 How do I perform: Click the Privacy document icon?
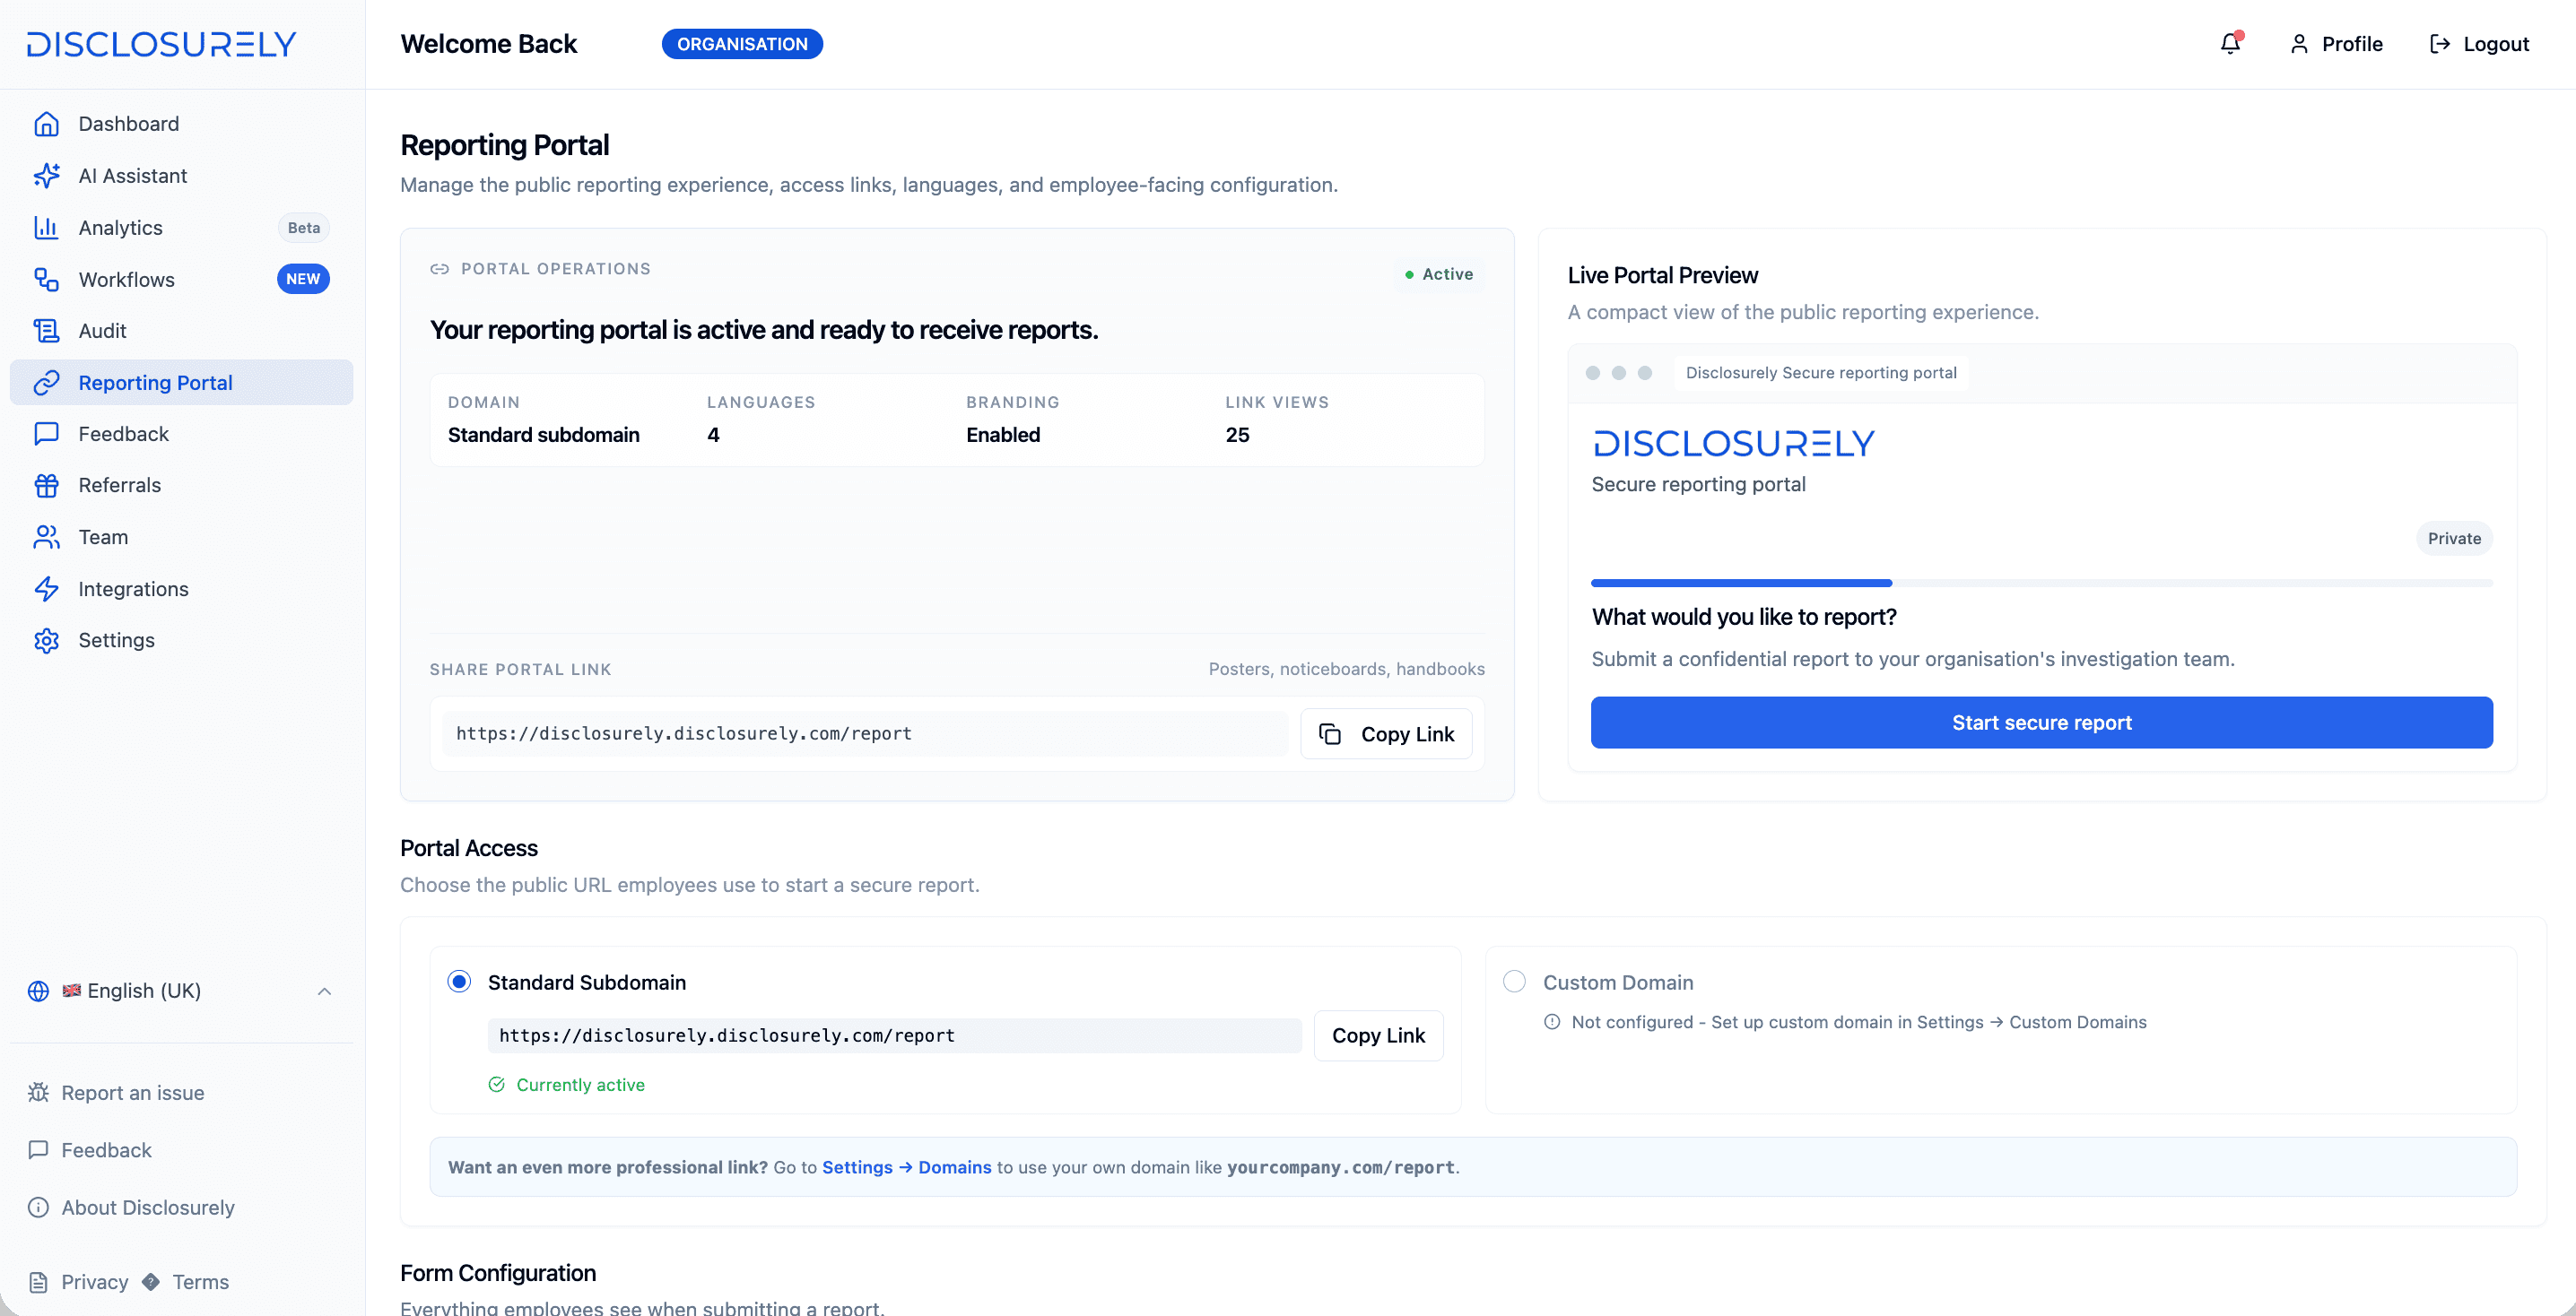coord(38,1282)
